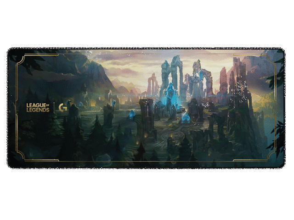Click the League of Legends logo
This screenshot has height=220, width=294.
click(x=38, y=108)
